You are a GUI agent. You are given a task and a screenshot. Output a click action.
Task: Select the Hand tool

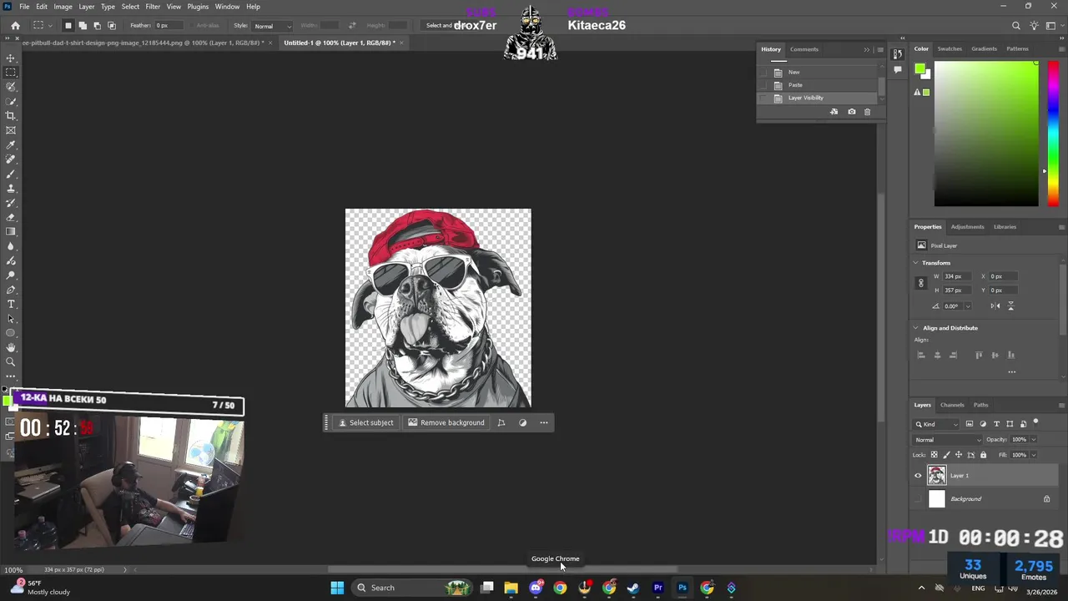pos(11,347)
